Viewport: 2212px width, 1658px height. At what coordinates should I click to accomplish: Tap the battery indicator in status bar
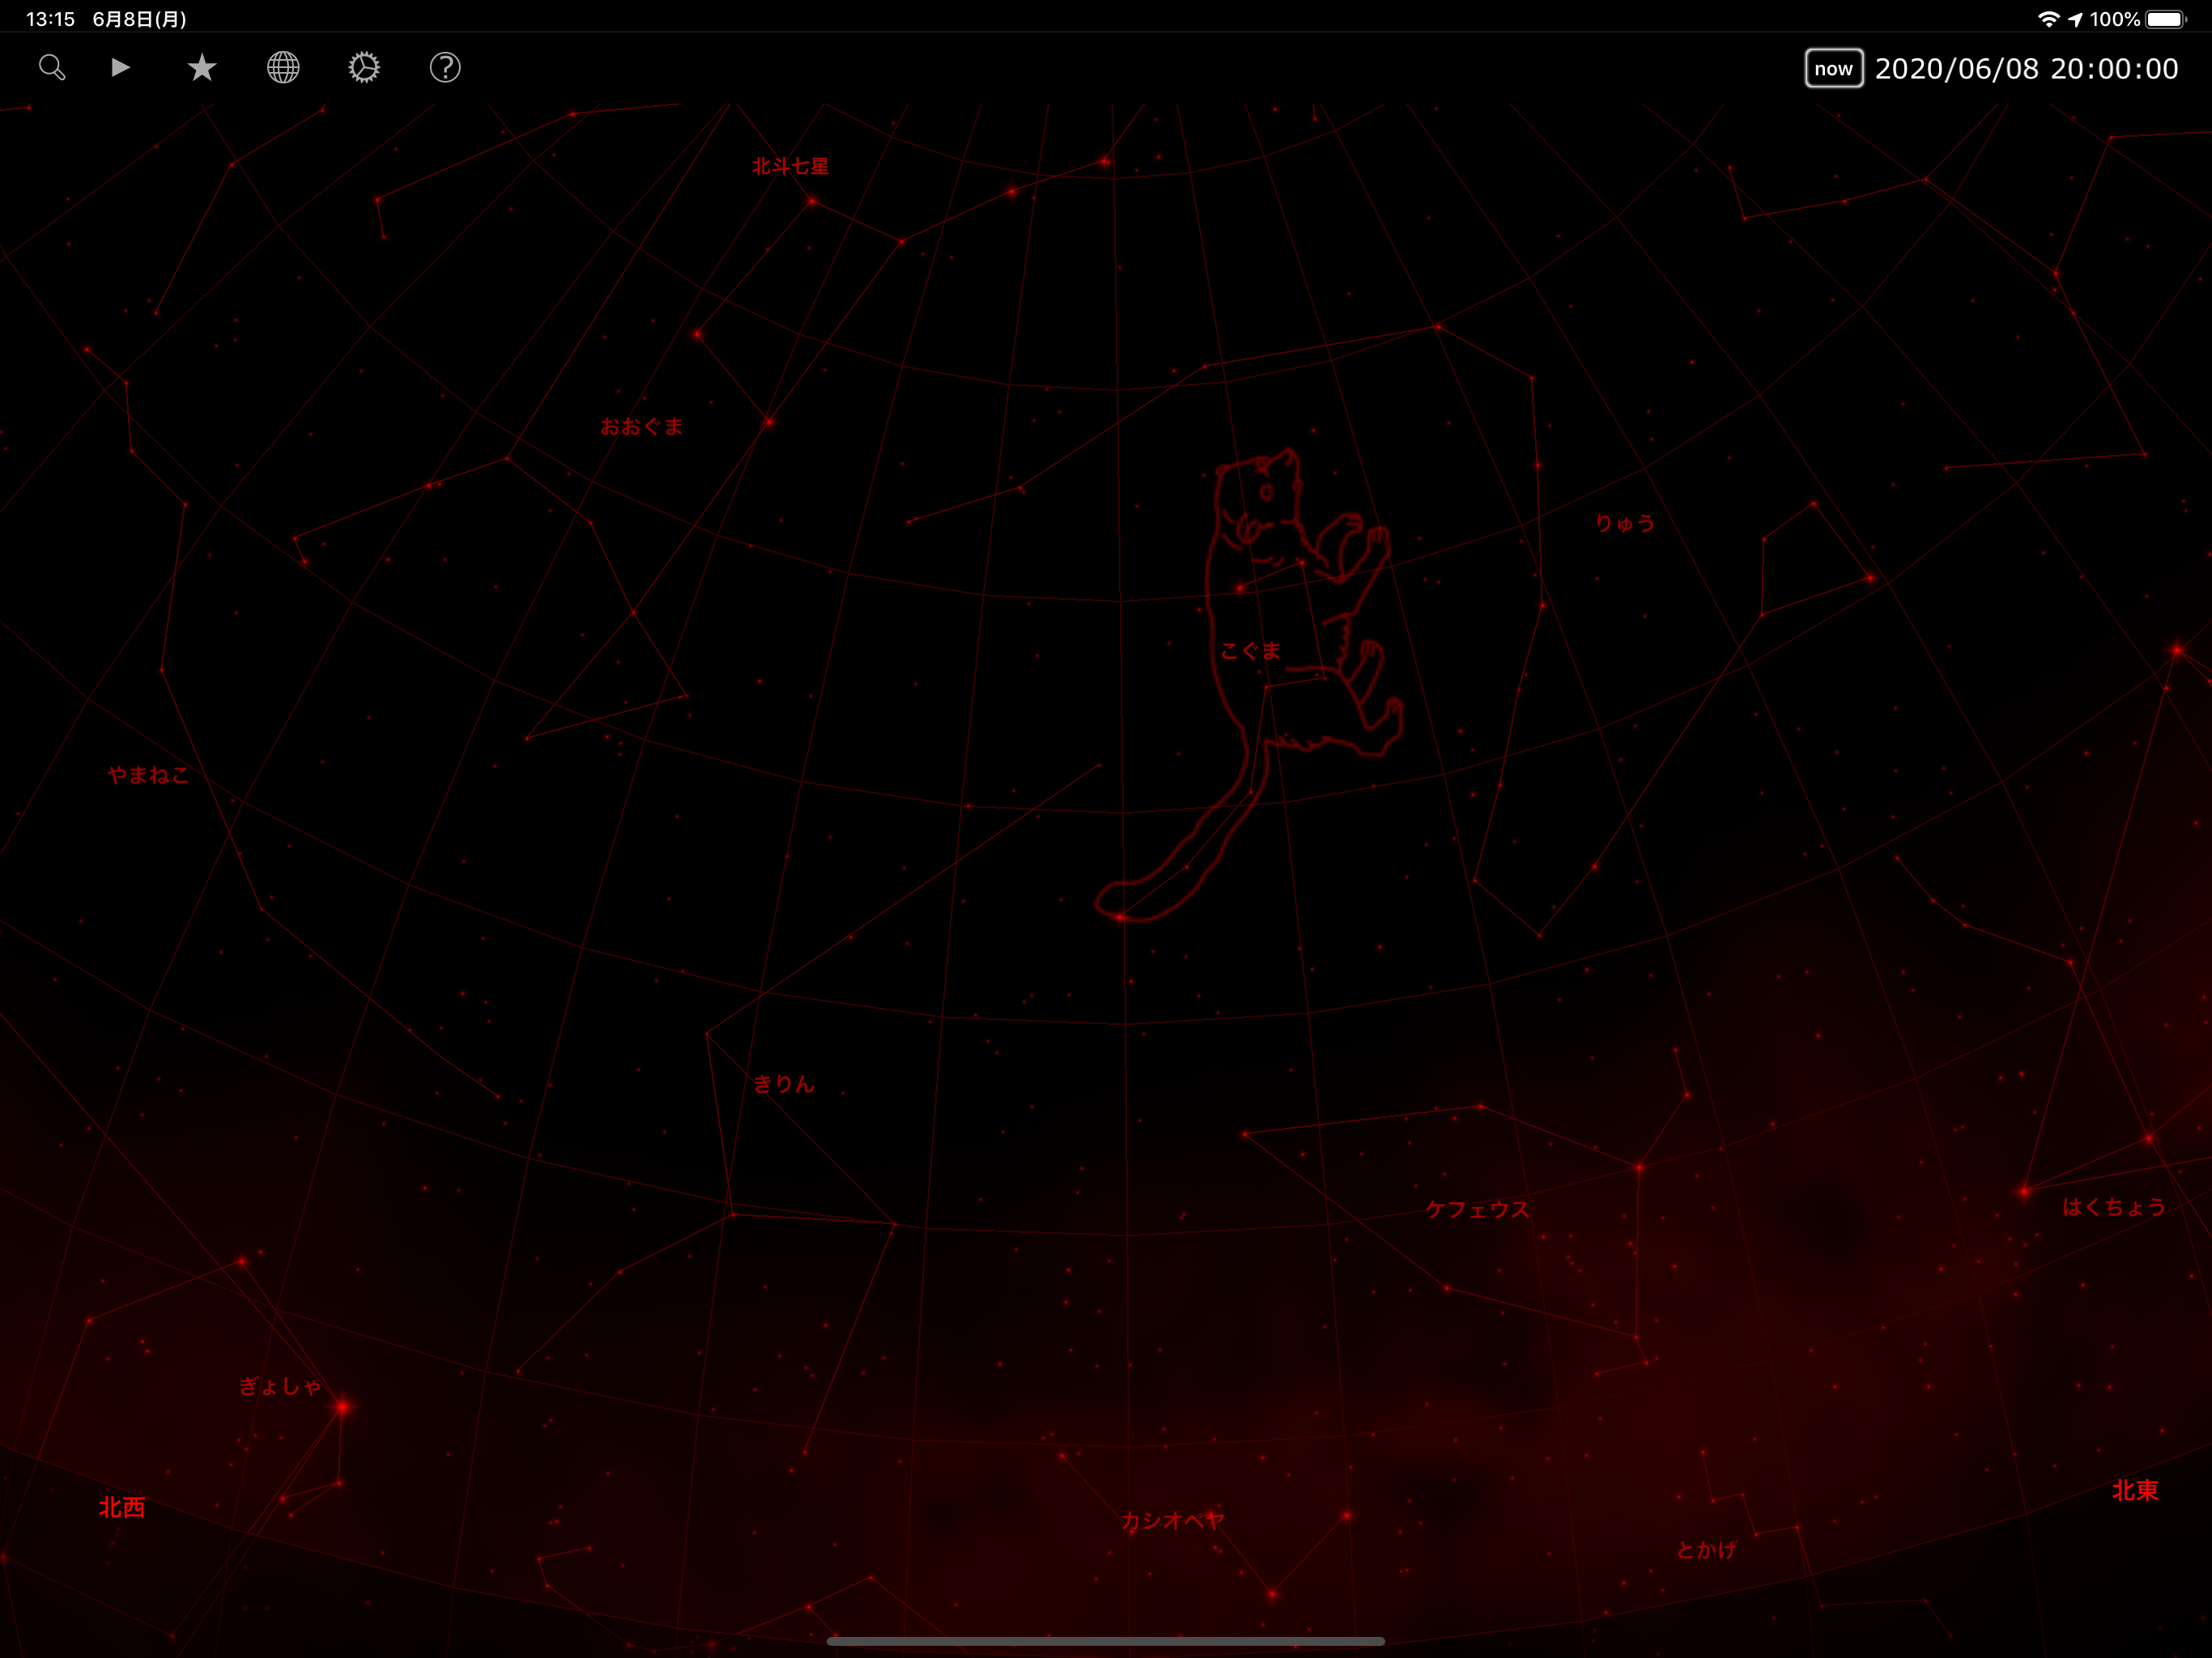[2166, 19]
